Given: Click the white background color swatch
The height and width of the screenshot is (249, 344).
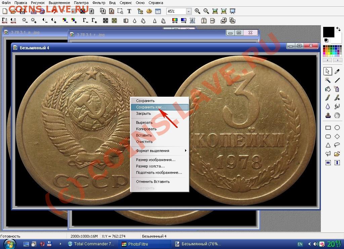Looking at the screenshot, I should [x=337, y=39].
